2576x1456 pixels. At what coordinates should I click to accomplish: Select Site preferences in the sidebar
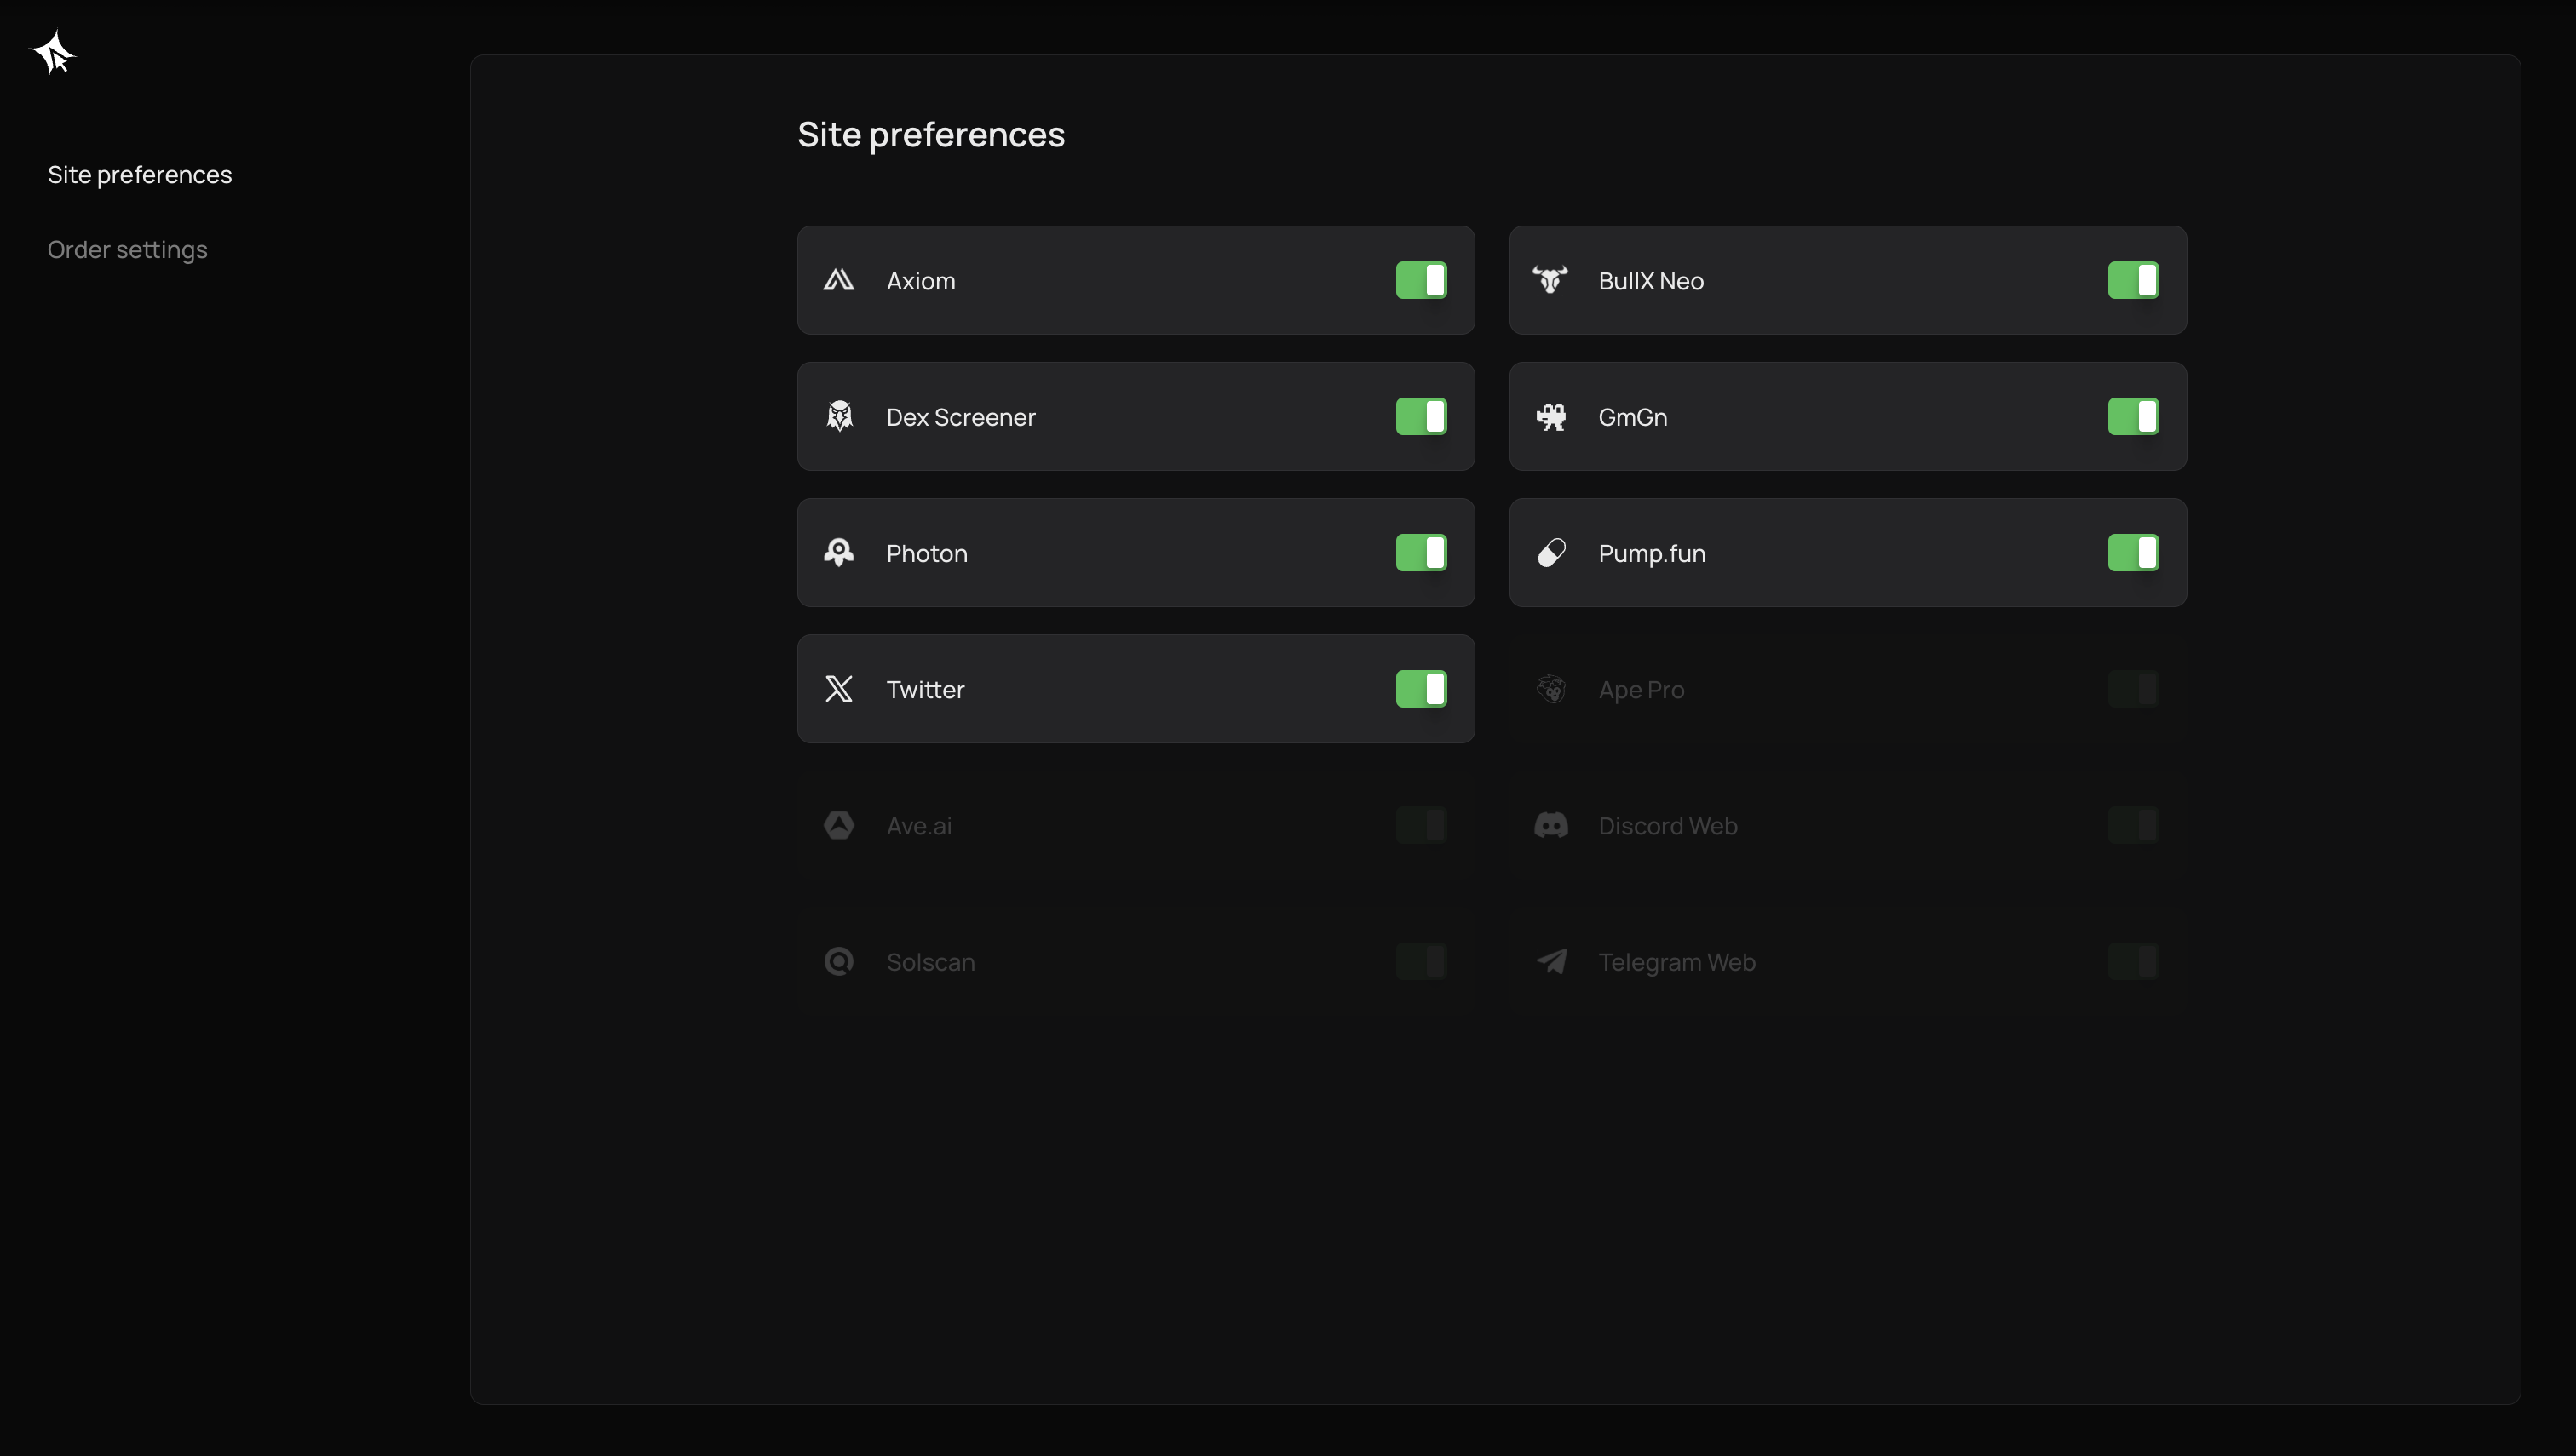tap(139, 174)
